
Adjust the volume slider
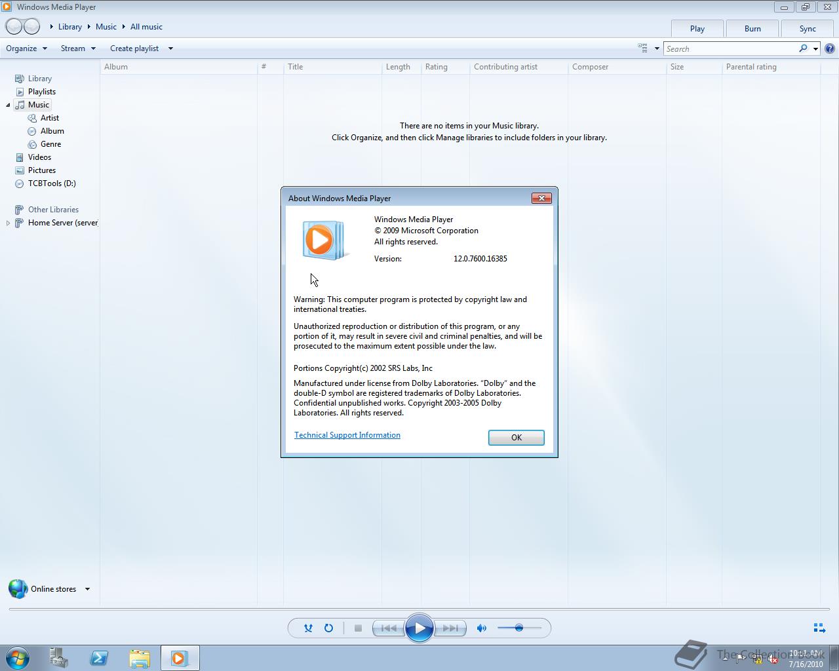click(x=519, y=628)
